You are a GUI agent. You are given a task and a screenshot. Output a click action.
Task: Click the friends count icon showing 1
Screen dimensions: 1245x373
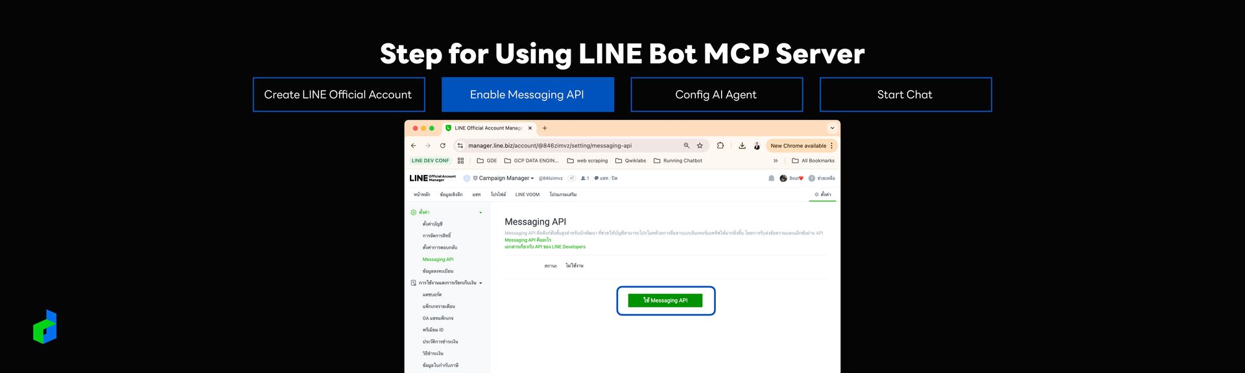[x=585, y=178]
